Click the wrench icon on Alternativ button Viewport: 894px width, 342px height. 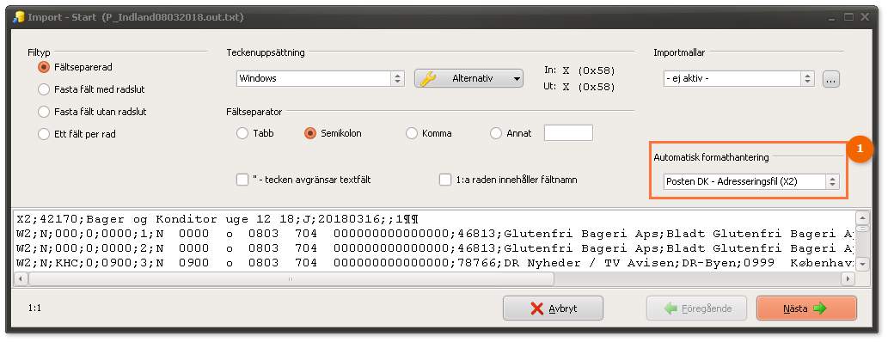(428, 79)
